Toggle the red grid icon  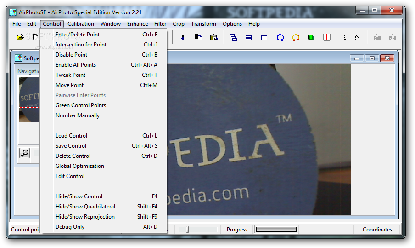pyautogui.click(x=327, y=37)
